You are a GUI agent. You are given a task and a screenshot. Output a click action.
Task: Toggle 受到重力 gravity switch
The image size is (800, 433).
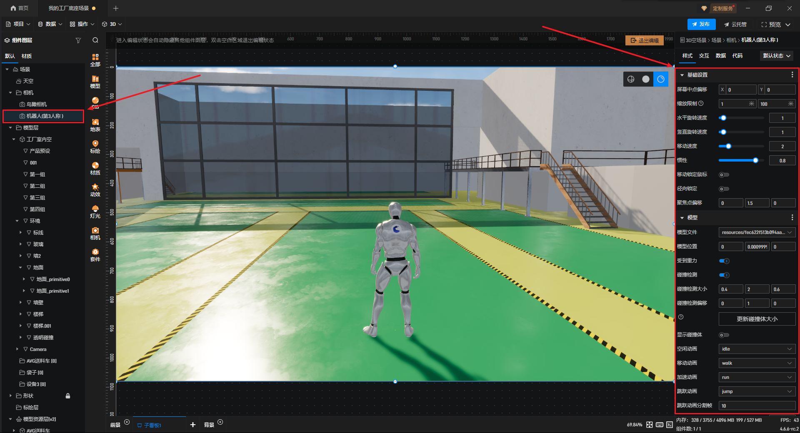click(724, 261)
